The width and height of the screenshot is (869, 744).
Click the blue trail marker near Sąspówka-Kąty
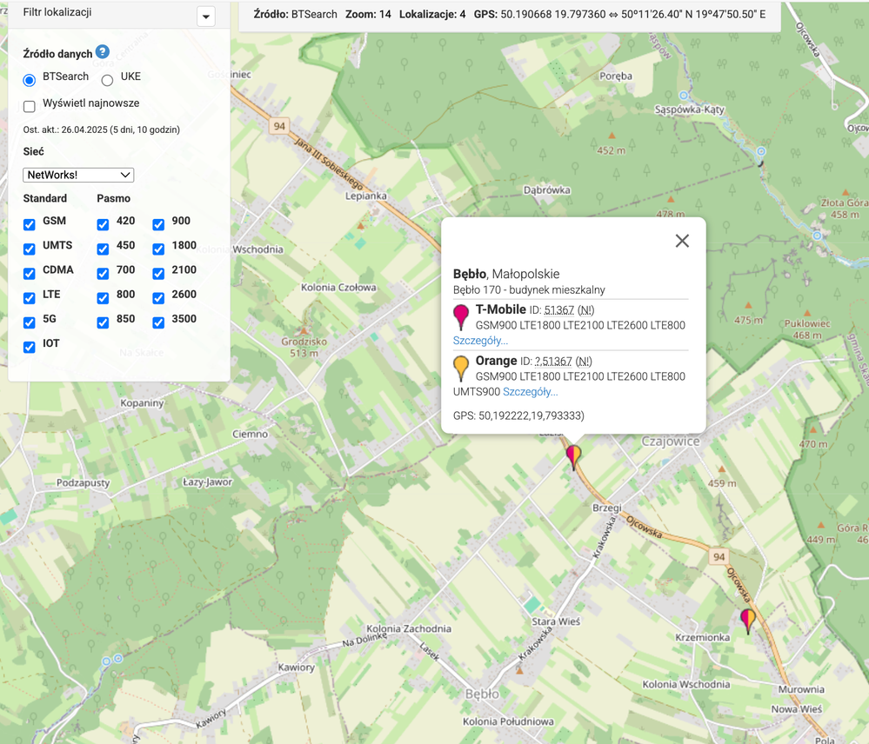(x=685, y=95)
